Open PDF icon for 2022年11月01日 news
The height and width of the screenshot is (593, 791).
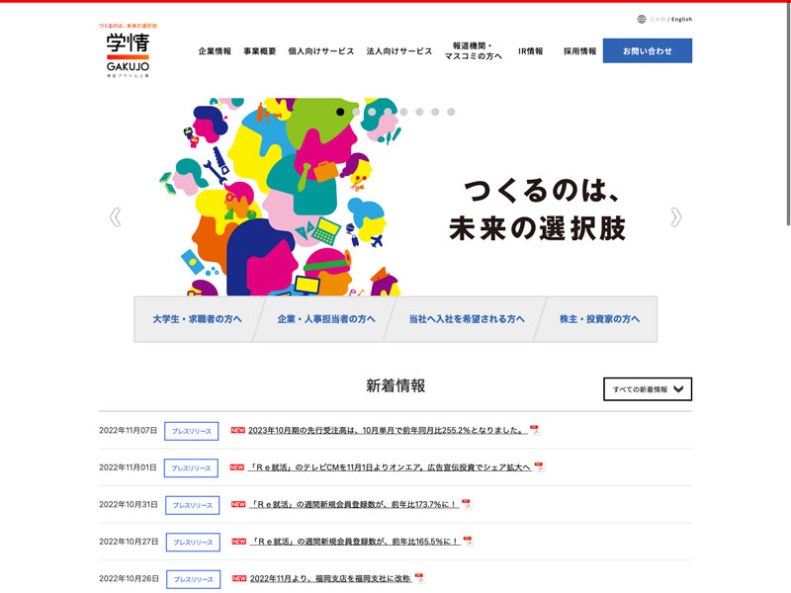[539, 466]
